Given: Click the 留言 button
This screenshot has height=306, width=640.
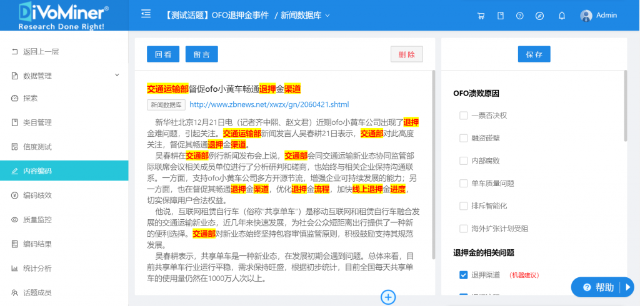Looking at the screenshot, I should coord(202,54).
